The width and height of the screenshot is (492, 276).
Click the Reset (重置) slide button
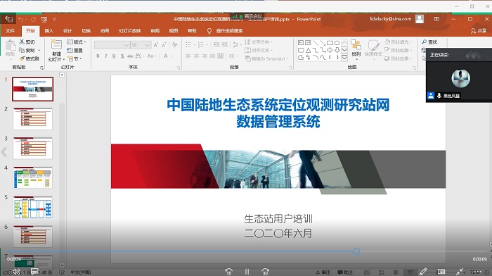pos(75,50)
